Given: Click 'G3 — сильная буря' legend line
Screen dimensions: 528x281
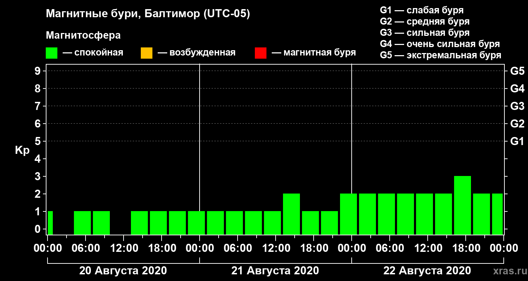Looking at the screenshot, I should click(x=425, y=33).
